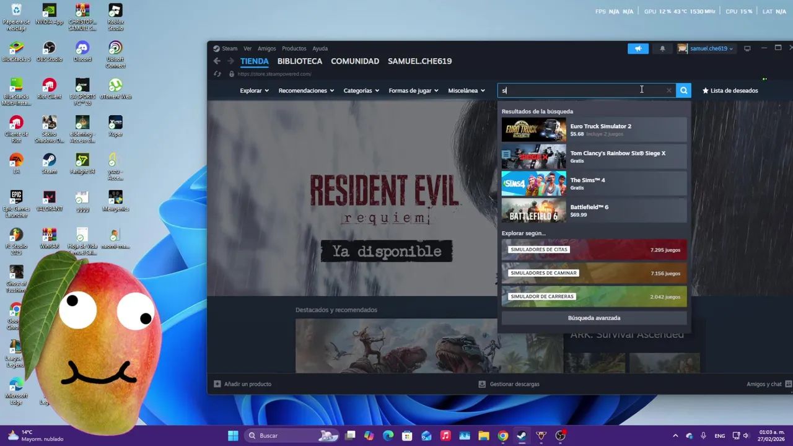Open Windows Start menu
This screenshot has height=446, width=793.
coord(233,435)
